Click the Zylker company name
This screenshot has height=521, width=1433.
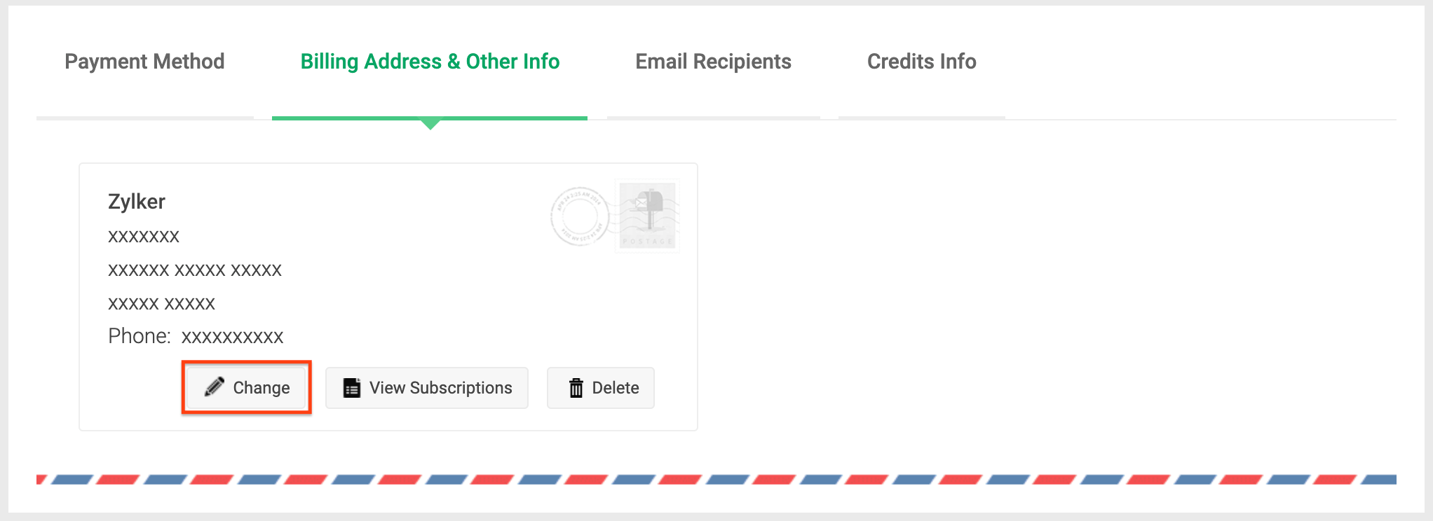click(137, 202)
